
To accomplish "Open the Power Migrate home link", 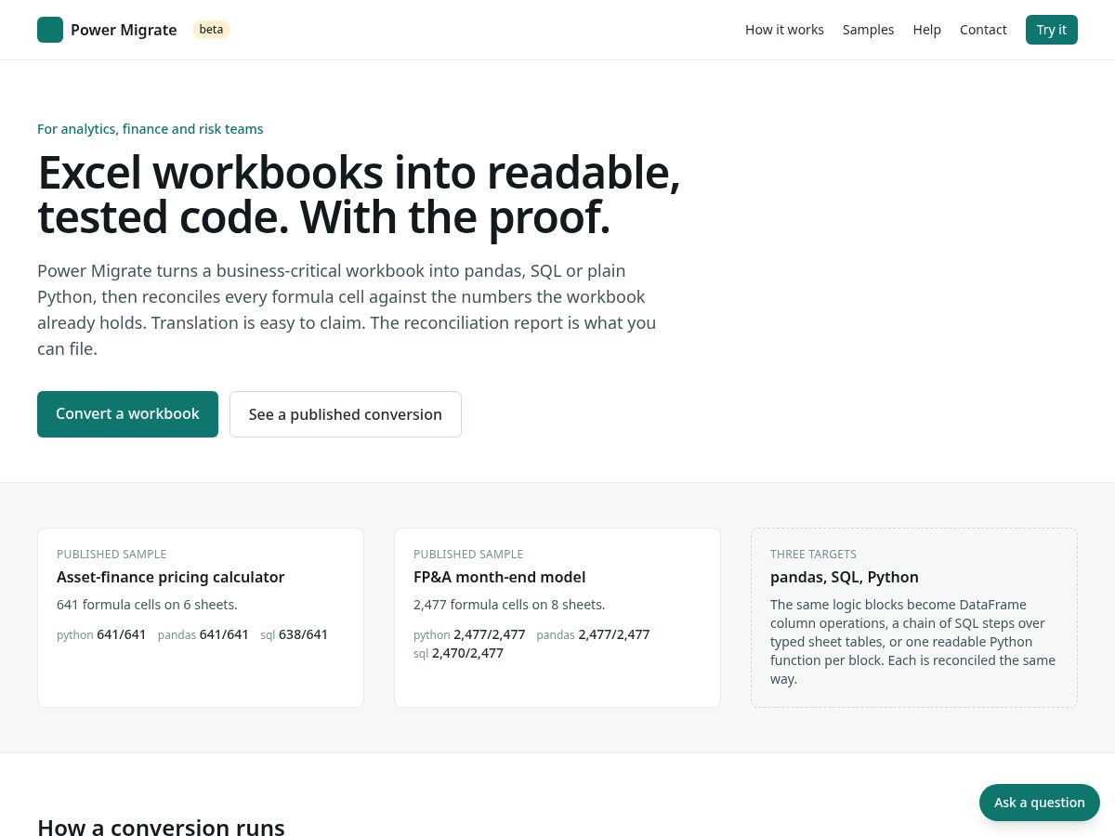I will click(x=107, y=30).
